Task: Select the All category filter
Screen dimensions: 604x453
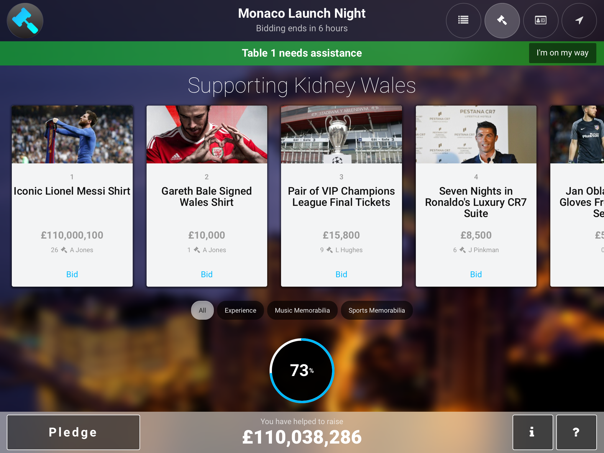Action: tap(202, 310)
